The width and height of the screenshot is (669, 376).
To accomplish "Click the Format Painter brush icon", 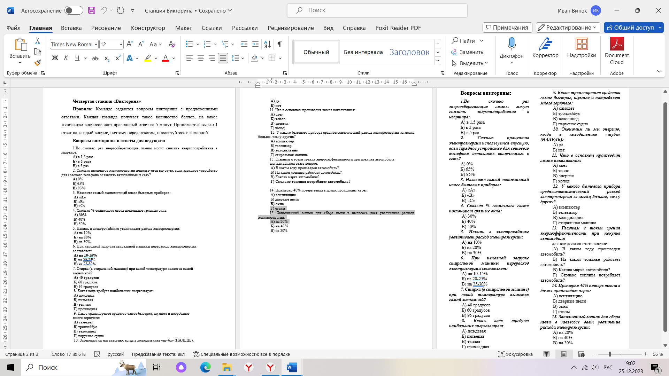I will click(x=38, y=63).
